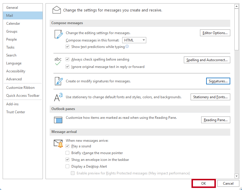Click 'When new messages arrive:' label

[87, 141]
